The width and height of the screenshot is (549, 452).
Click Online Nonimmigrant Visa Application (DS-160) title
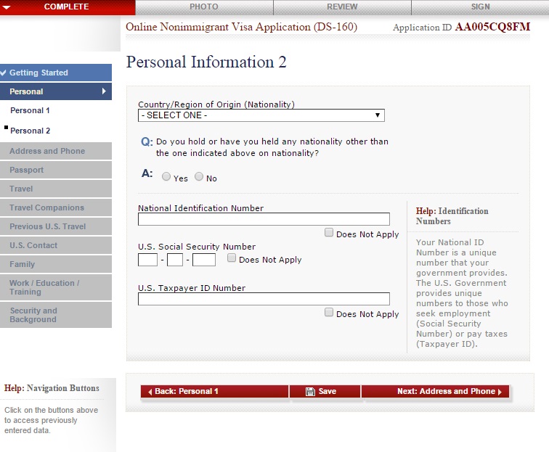241,27
